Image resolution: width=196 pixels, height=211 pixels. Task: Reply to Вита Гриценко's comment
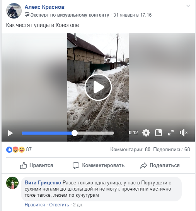coord(59,205)
